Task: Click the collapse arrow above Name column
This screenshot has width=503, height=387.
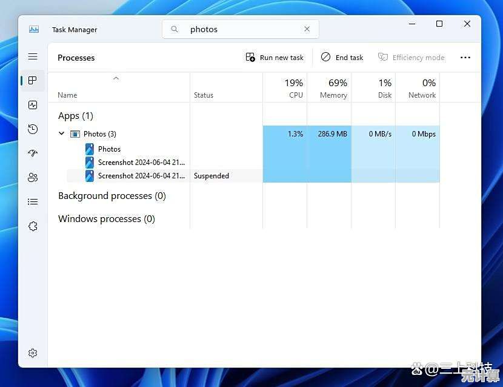Action: pos(116,78)
